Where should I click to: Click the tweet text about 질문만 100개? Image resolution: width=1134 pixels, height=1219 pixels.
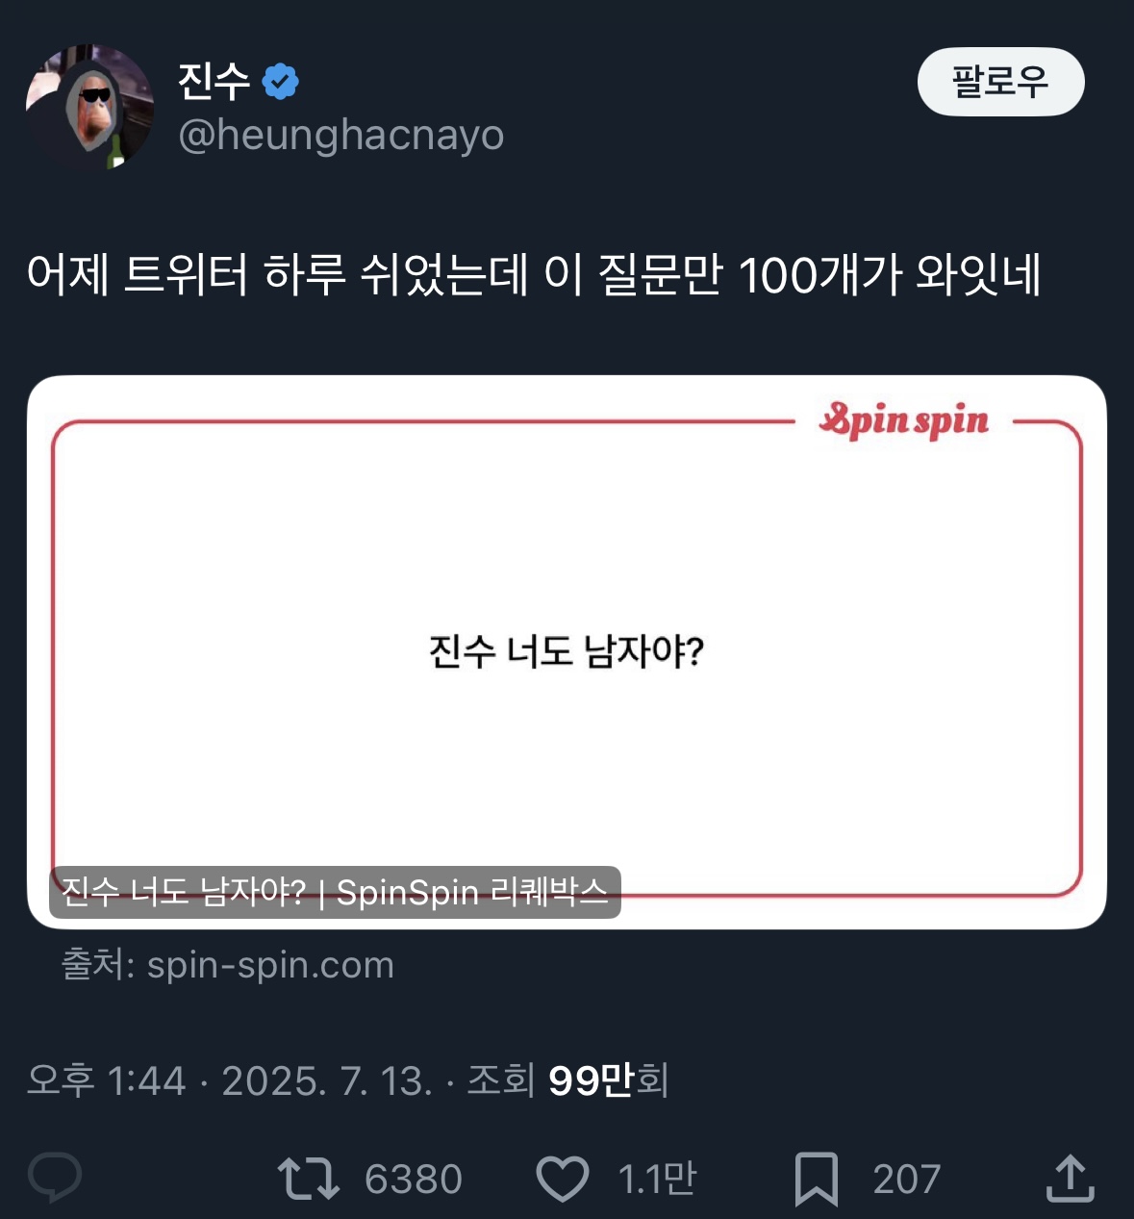coord(534,275)
